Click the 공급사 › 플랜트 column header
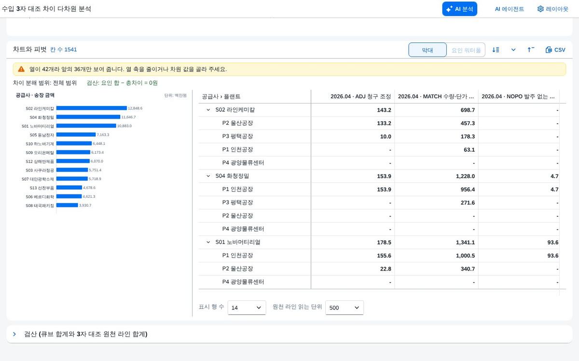 [x=255, y=96]
